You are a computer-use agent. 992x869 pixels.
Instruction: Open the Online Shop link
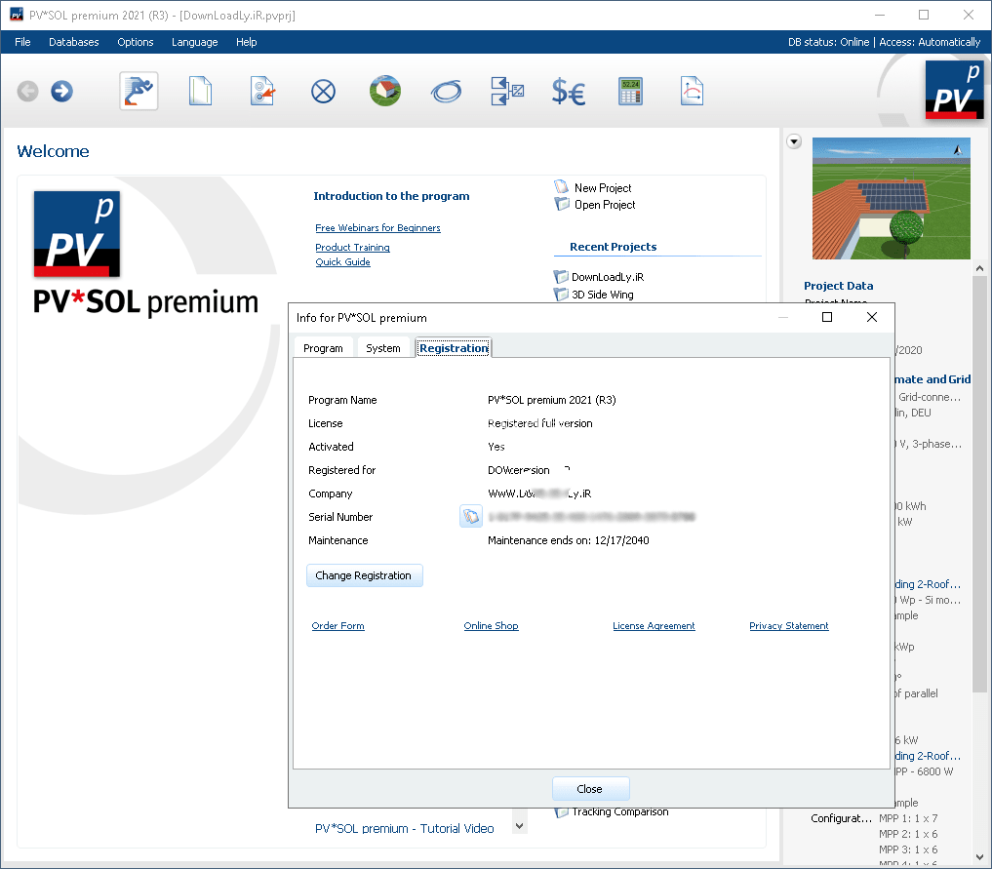click(491, 625)
